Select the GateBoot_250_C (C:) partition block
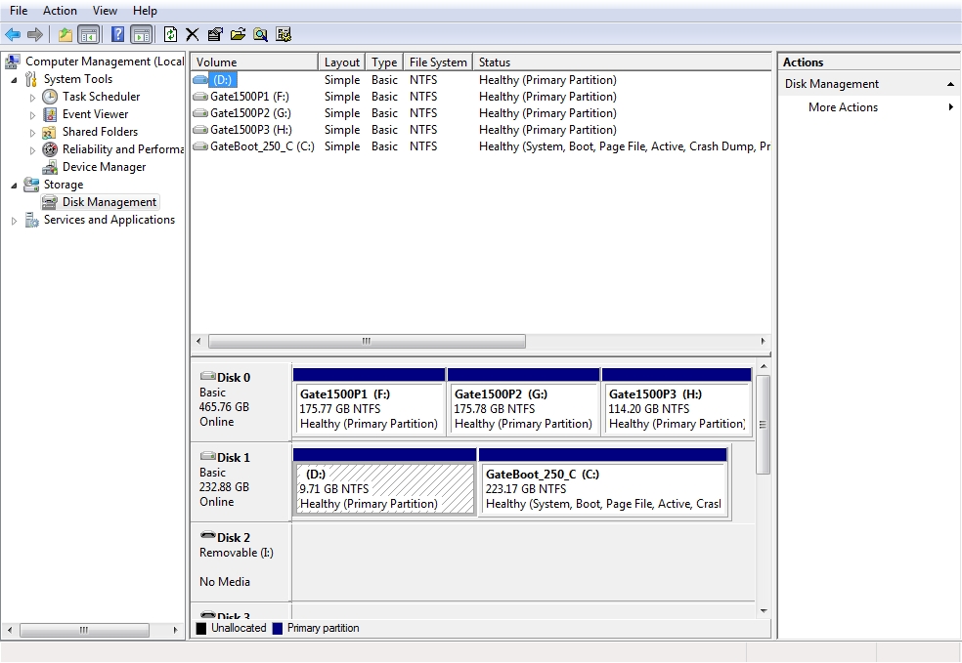The height and width of the screenshot is (663, 962). coord(603,488)
